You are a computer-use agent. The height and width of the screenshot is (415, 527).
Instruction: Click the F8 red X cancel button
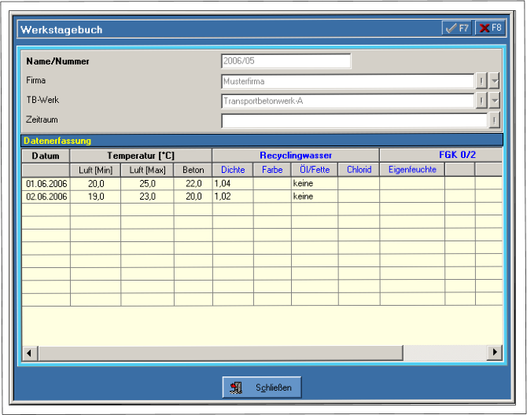[x=490, y=28]
